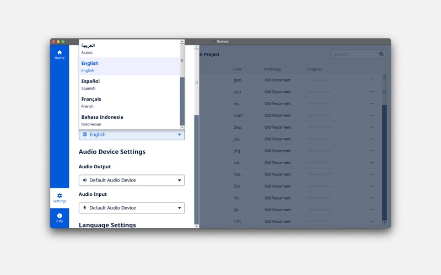Select the exo book code
The height and width of the screenshot is (275, 441).
[237, 92]
